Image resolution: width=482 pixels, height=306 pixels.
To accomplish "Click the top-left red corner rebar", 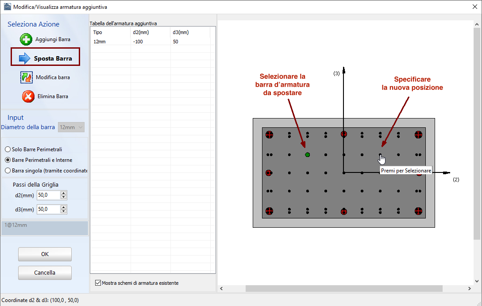I will coord(270,134).
